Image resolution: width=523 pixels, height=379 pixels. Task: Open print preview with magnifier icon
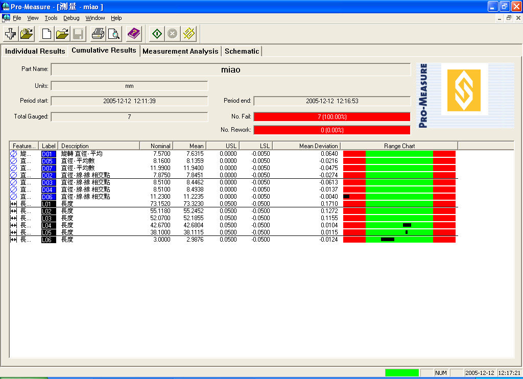(113, 34)
